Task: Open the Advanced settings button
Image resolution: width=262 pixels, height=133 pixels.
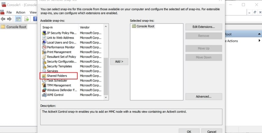Action: 204,96
